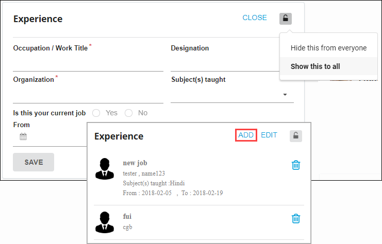Click the ADD link in Experience list
The image size is (382, 244).
[246, 135]
